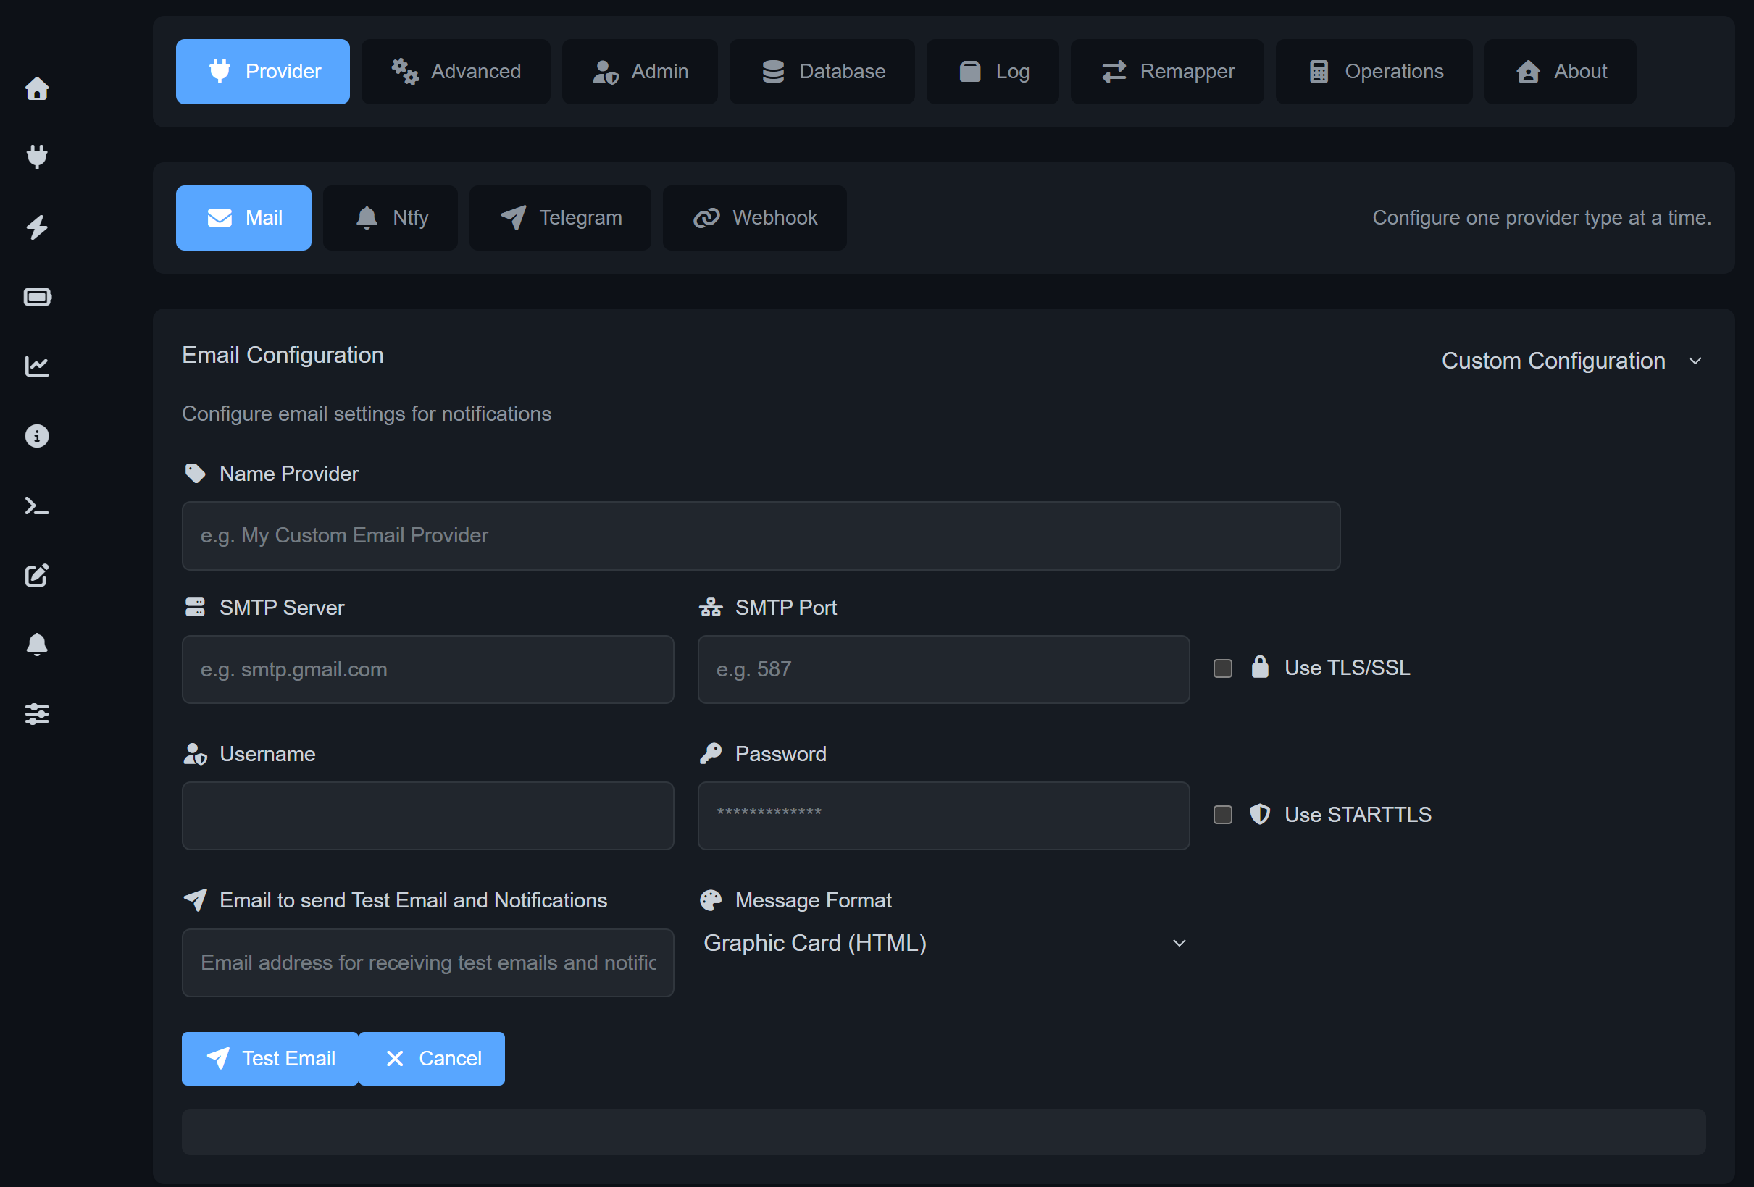Click the server icon beside SMTP Server
Image resolution: width=1754 pixels, height=1187 pixels.
196,608
